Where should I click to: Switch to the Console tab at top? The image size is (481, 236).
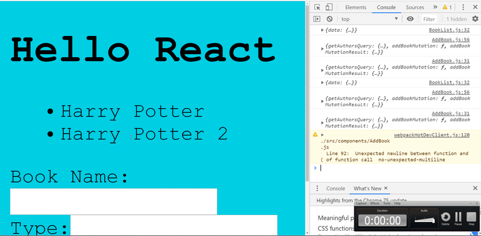pos(386,7)
